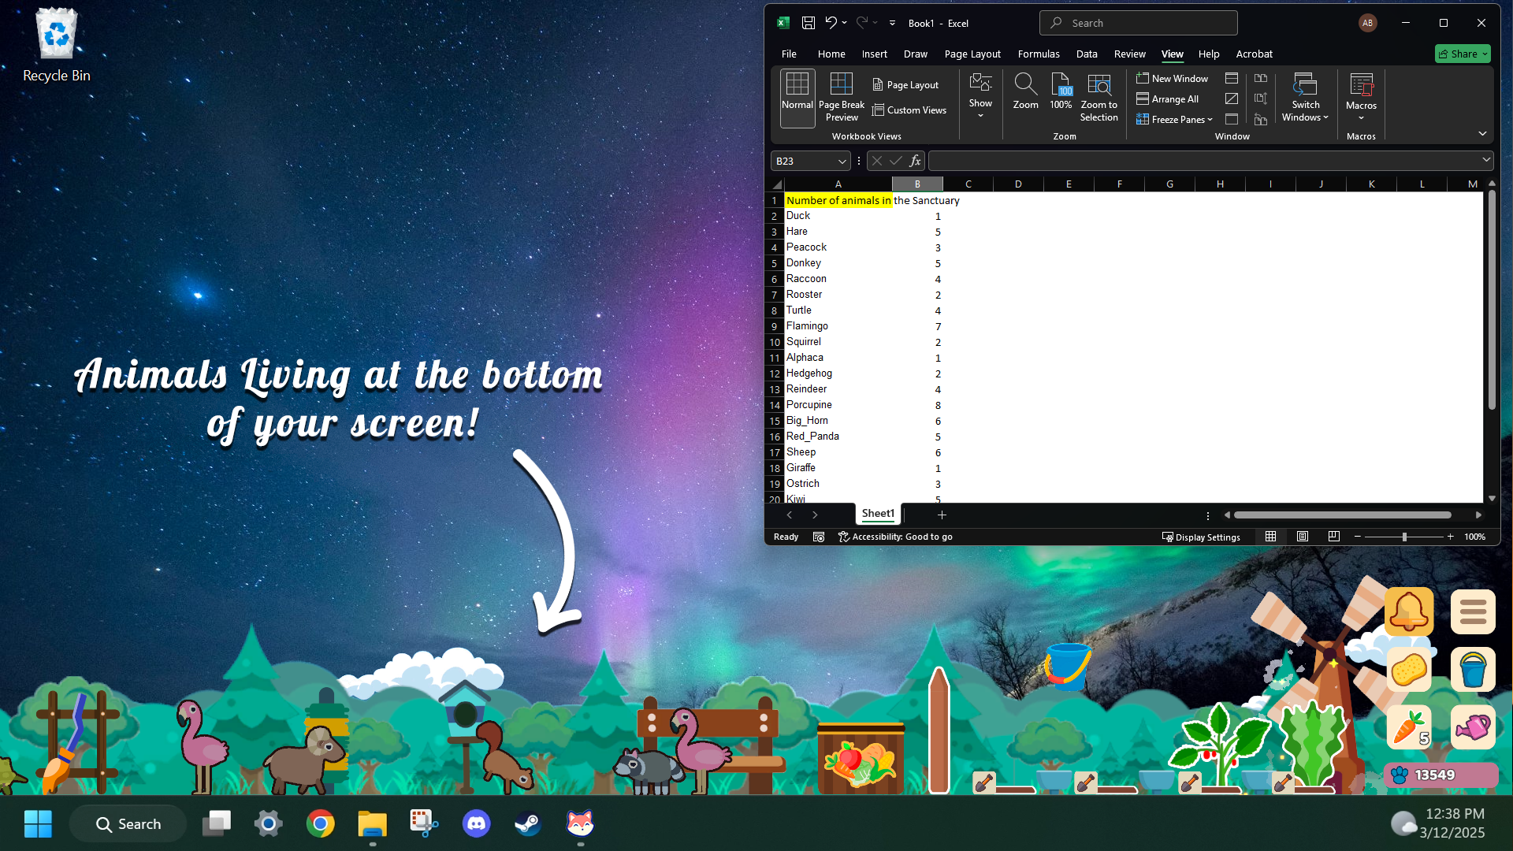The width and height of the screenshot is (1513, 851).
Task: Open the Macros dropdown arrow
Action: click(1361, 117)
